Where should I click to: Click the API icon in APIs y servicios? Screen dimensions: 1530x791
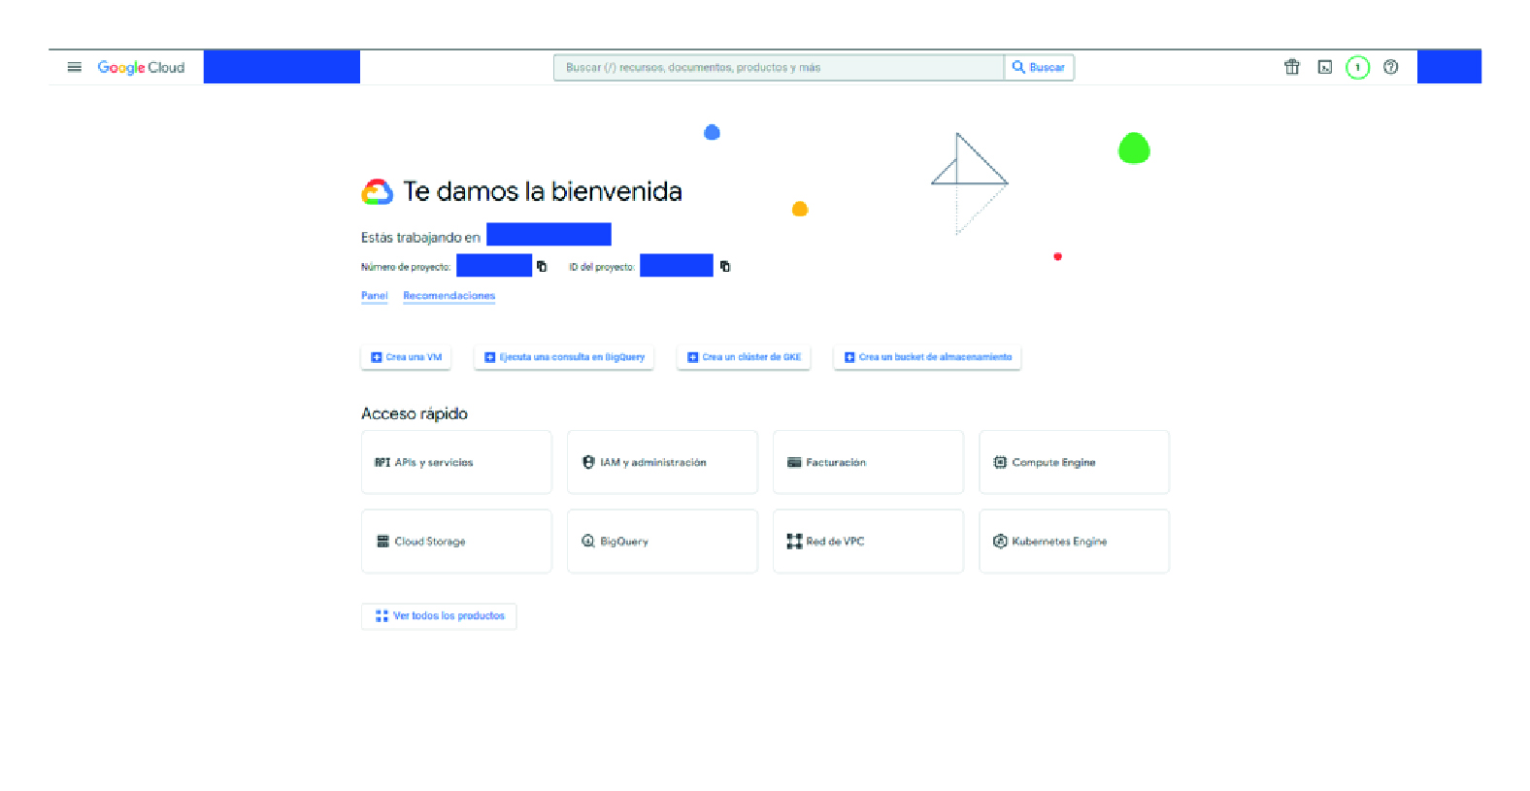(382, 462)
